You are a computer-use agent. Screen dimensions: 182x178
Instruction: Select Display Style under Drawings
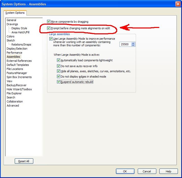19,28
